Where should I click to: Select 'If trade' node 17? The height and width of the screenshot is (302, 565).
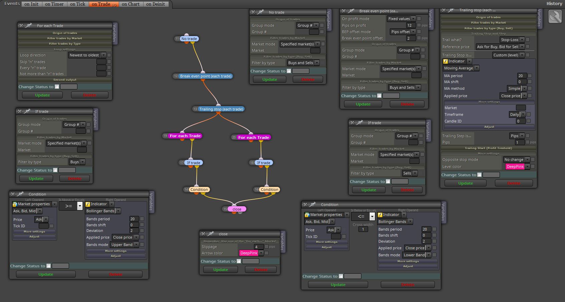(194, 163)
